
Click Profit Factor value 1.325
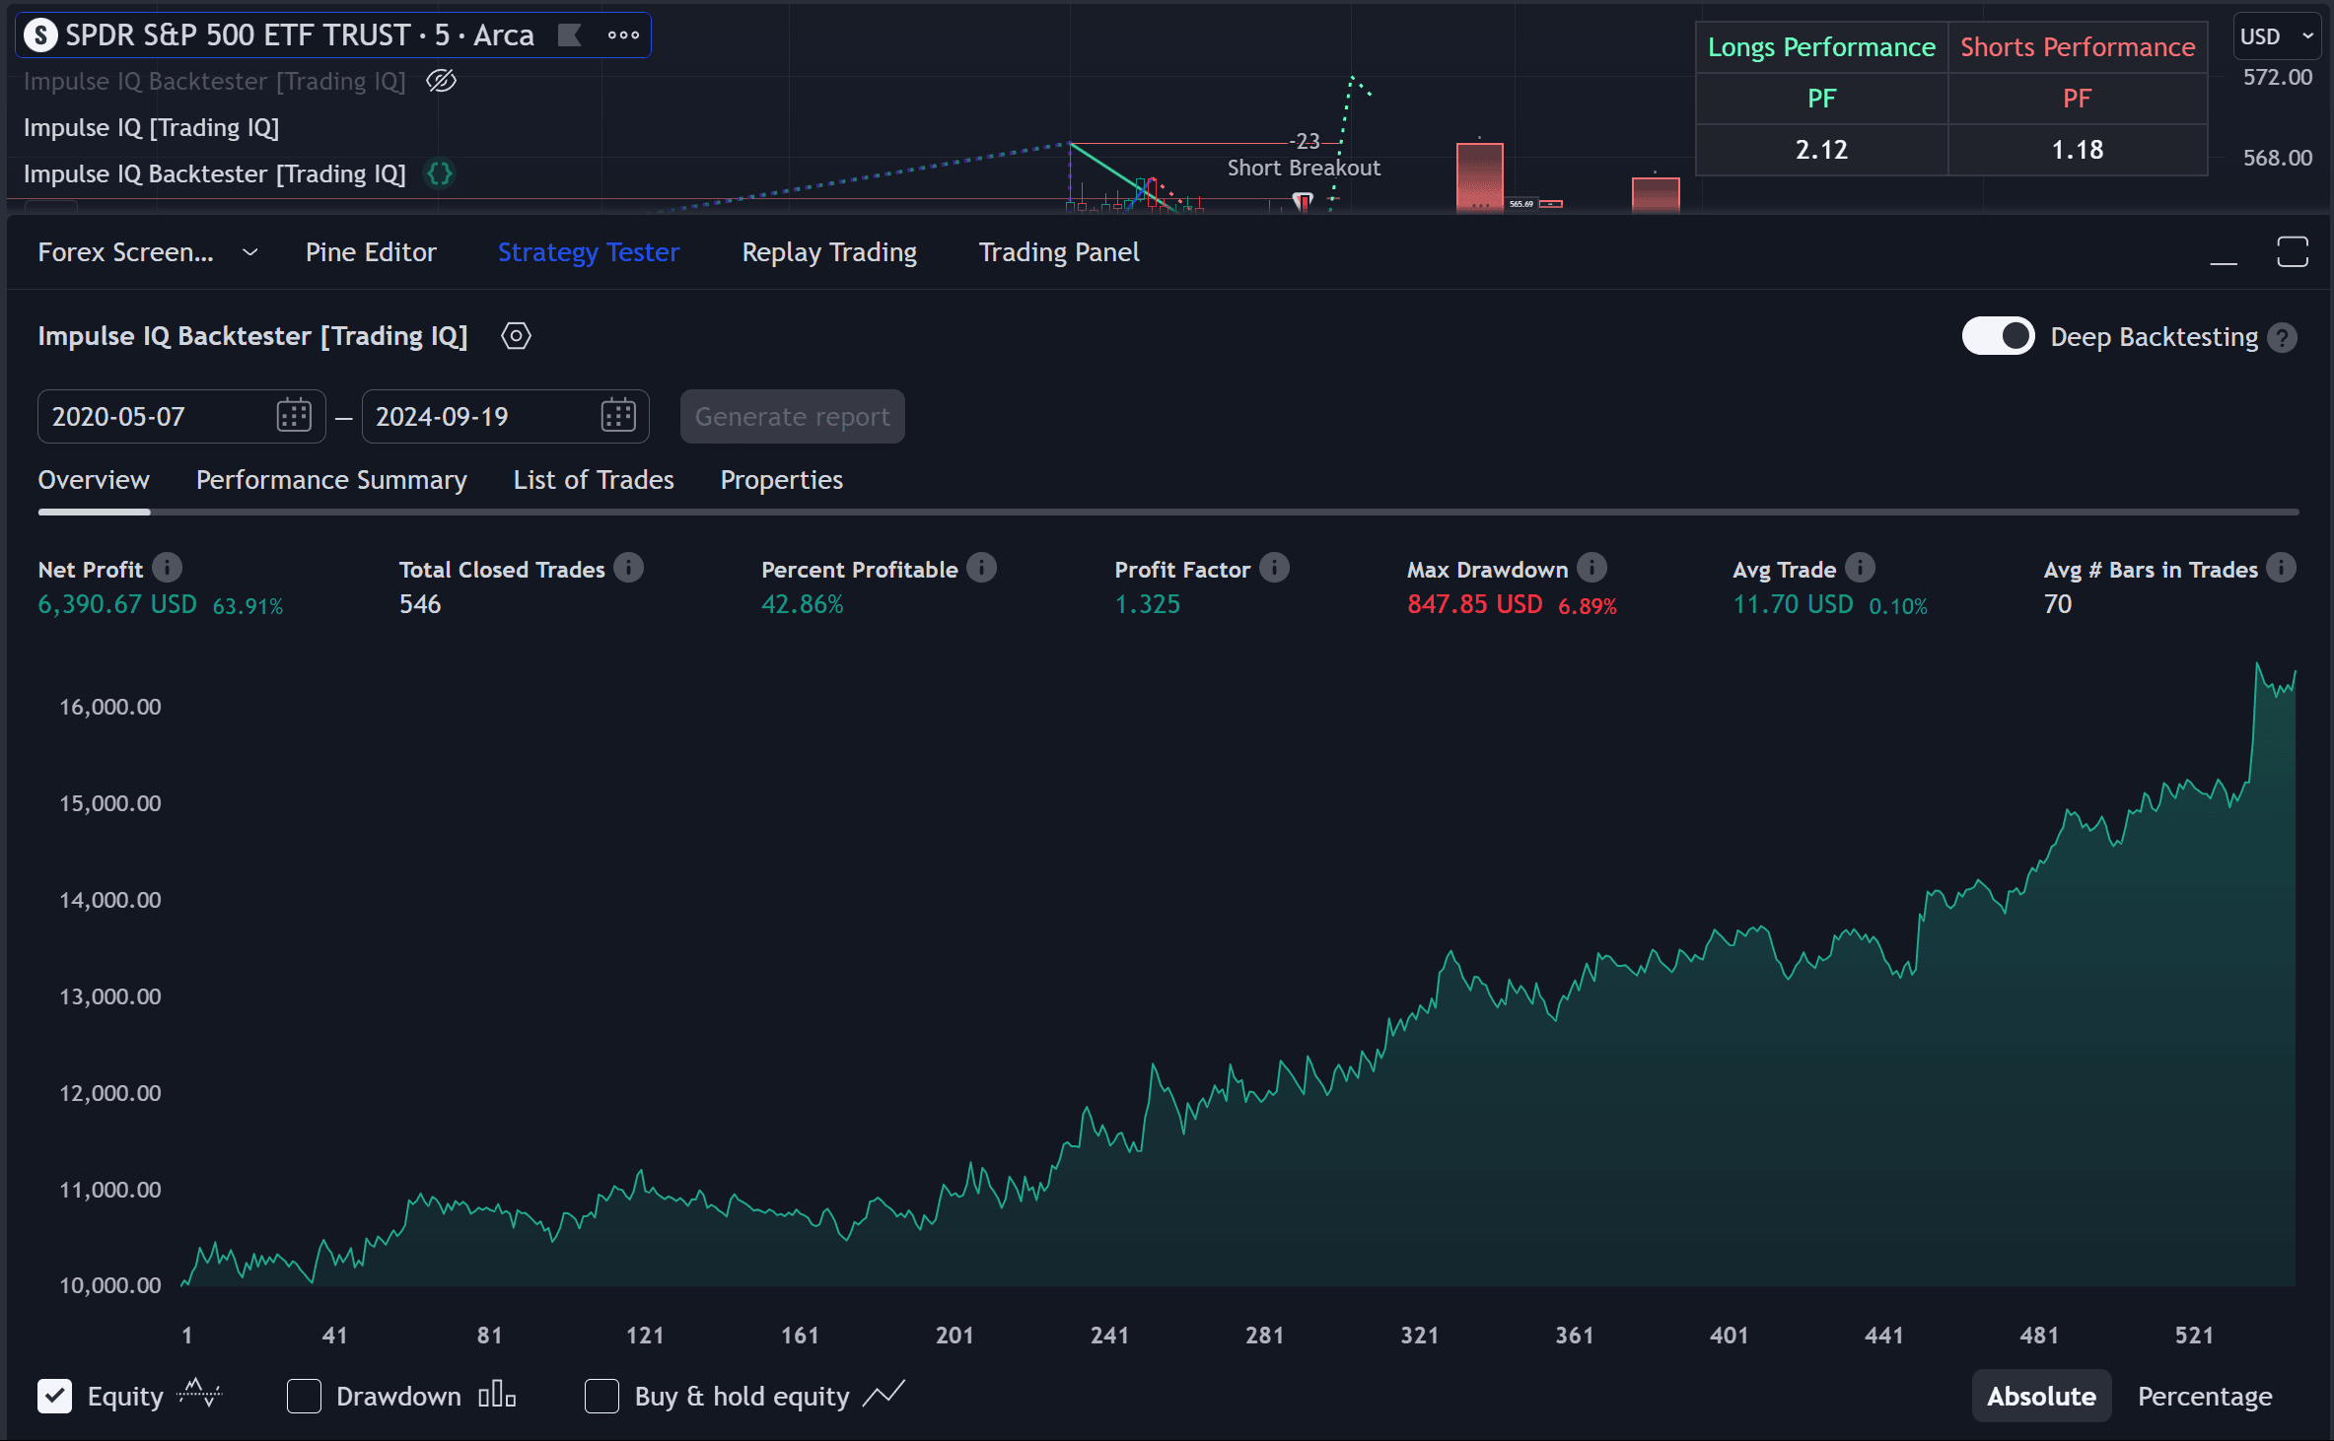click(1147, 604)
